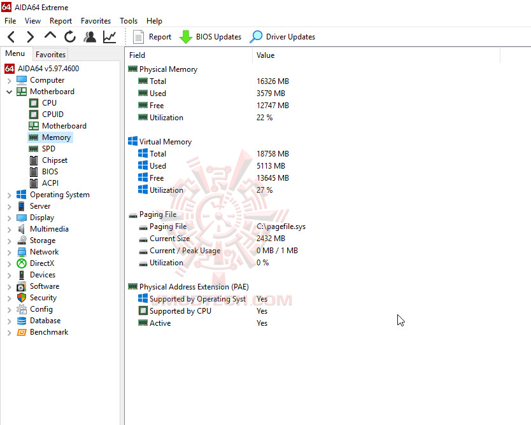Screen dimensions: 531x425
Task: Open the user Manage icon in toolbar
Action: (x=90, y=36)
